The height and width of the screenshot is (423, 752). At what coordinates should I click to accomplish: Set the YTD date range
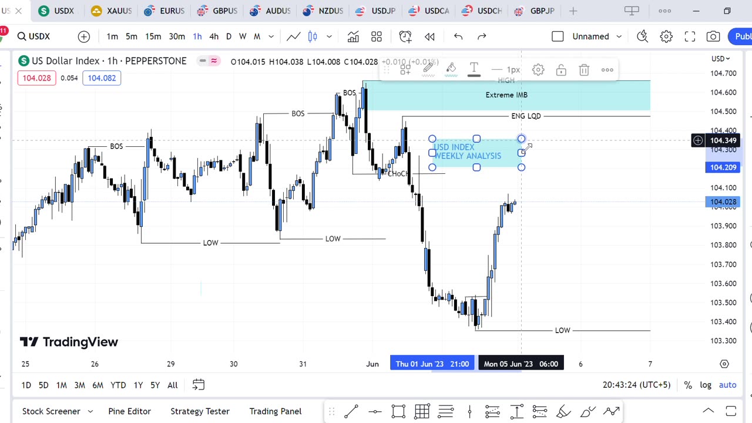(118, 385)
